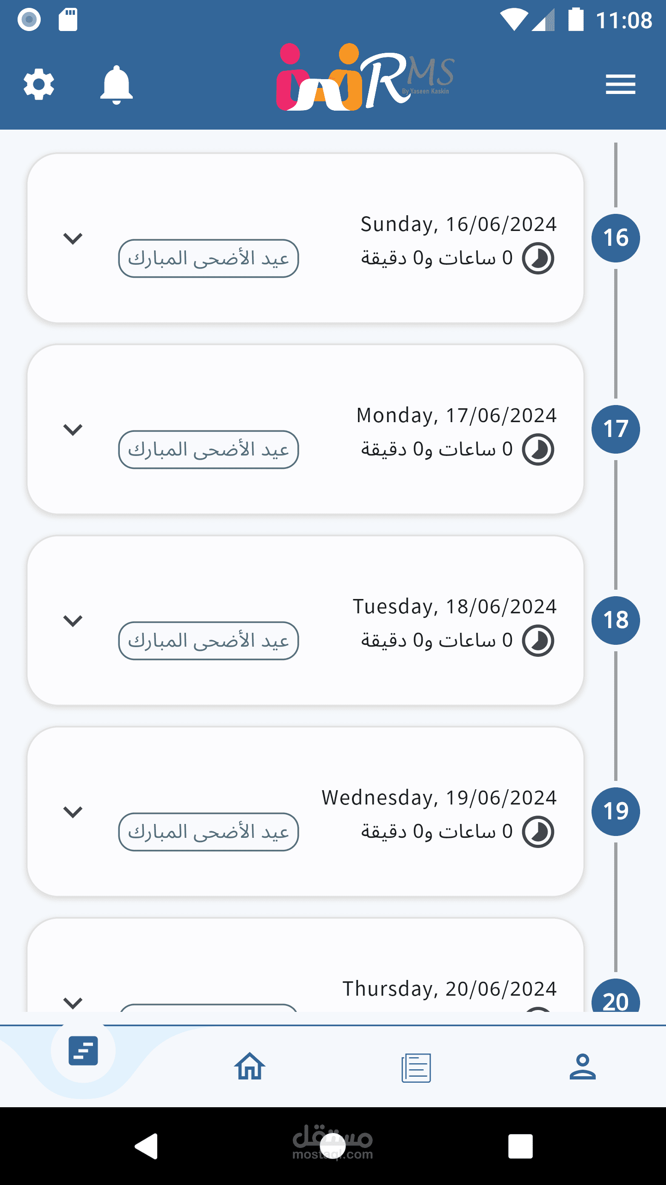Tap the RMS app logo
Screen dimensions: 666x1185
coord(365,78)
